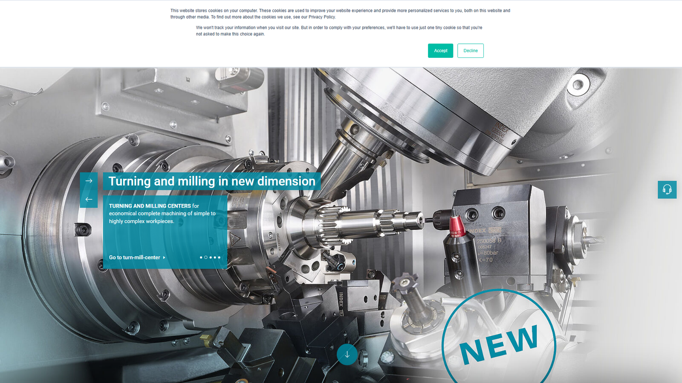Advance the slider with the right arrow icon
This screenshot has width=682, height=383.
[89, 180]
